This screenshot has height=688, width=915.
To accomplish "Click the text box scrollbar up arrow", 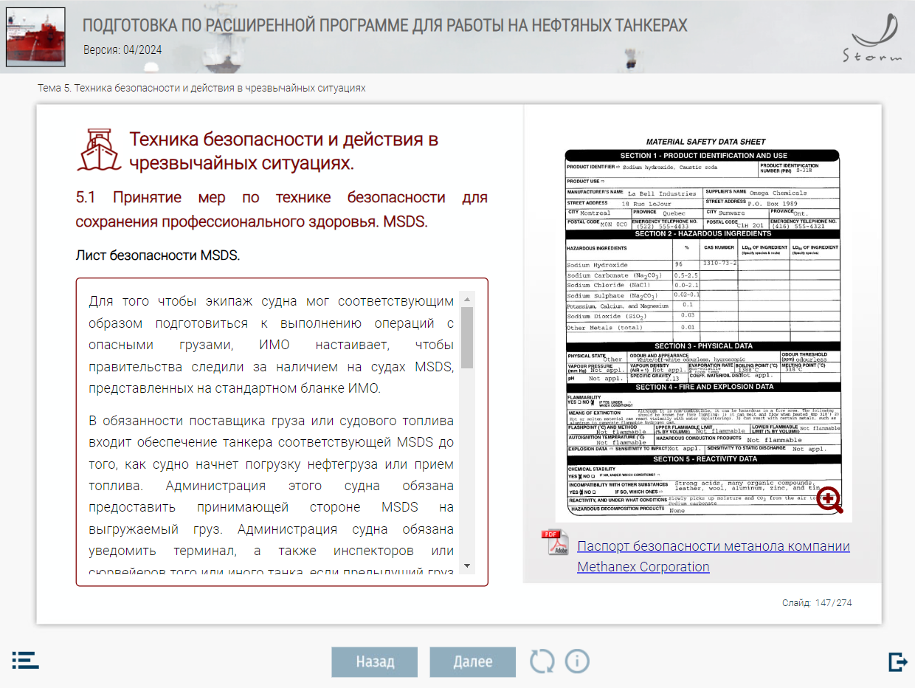I will 467,298.
